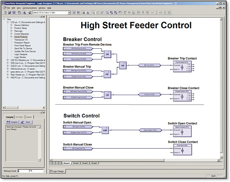230x182 pixels.
Task: Click the Clear button
Action: click(x=26, y=122)
